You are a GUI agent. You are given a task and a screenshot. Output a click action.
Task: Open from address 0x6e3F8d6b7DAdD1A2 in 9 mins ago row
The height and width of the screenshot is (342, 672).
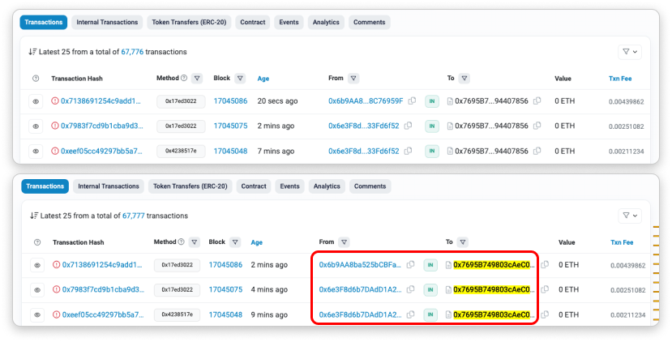click(358, 314)
